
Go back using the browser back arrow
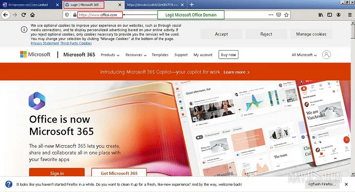5,15
